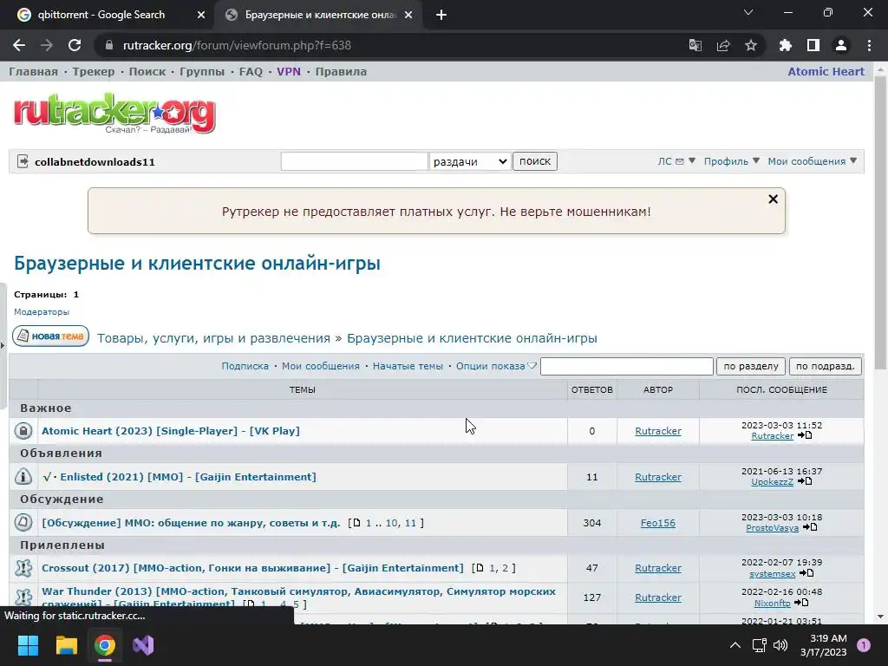Viewport: 888px width, 666px height.
Task: Jump to last post by systemsex
Action: coord(807,573)
